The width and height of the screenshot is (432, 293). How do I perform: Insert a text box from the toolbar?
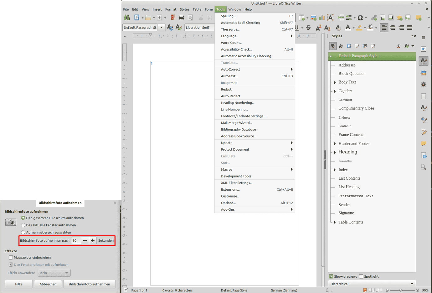click(330, 18)
